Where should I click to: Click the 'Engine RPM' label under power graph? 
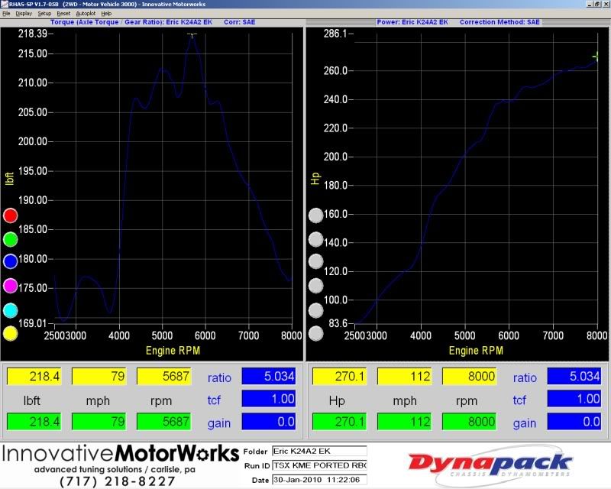(x=476, y=351)
